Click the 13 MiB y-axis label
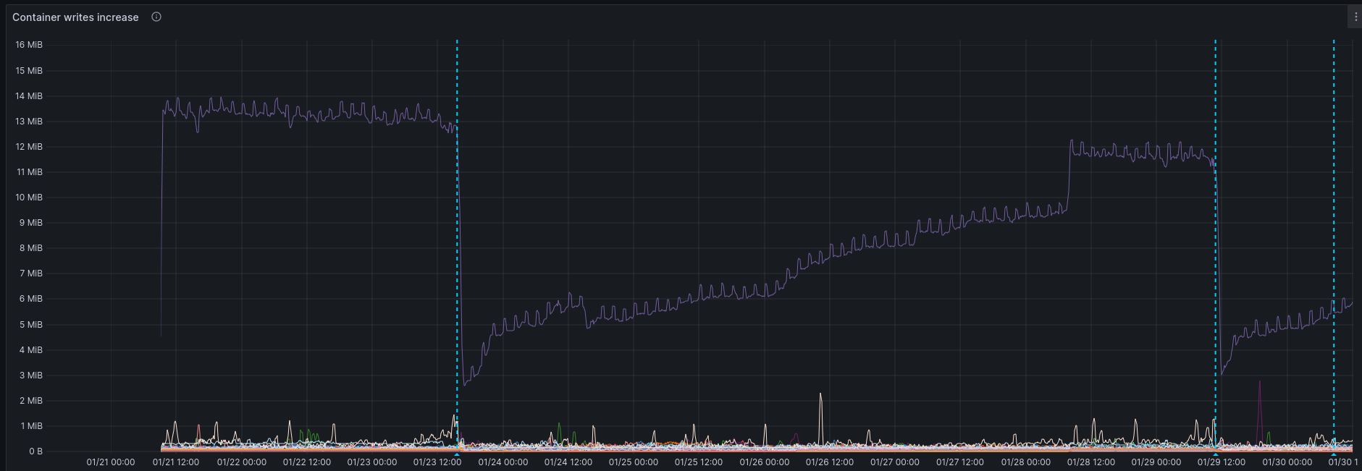This screenshot has width=1362, height=471. pos(29,122)
